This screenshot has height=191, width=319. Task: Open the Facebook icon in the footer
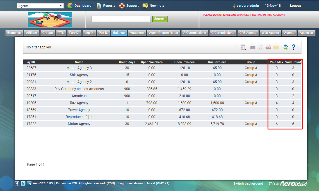point(17,183)
